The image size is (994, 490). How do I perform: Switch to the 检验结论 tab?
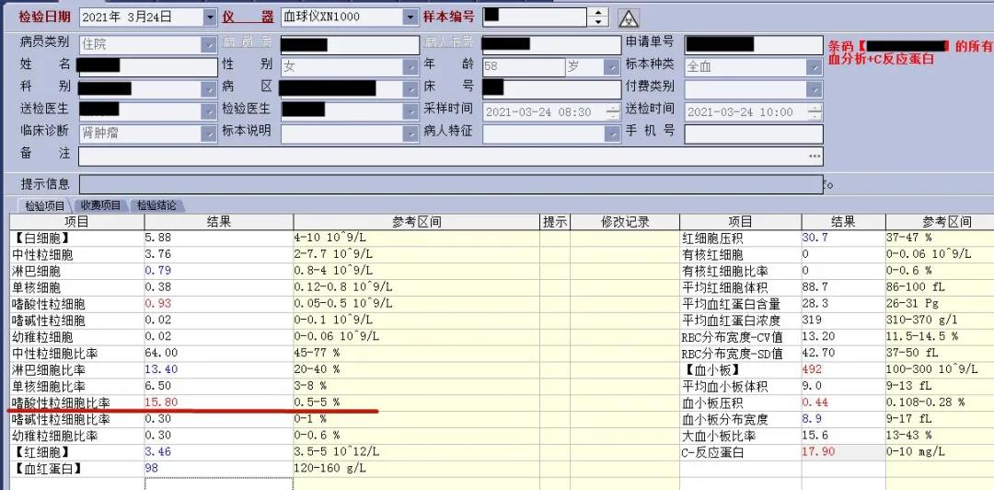point(156,205)
